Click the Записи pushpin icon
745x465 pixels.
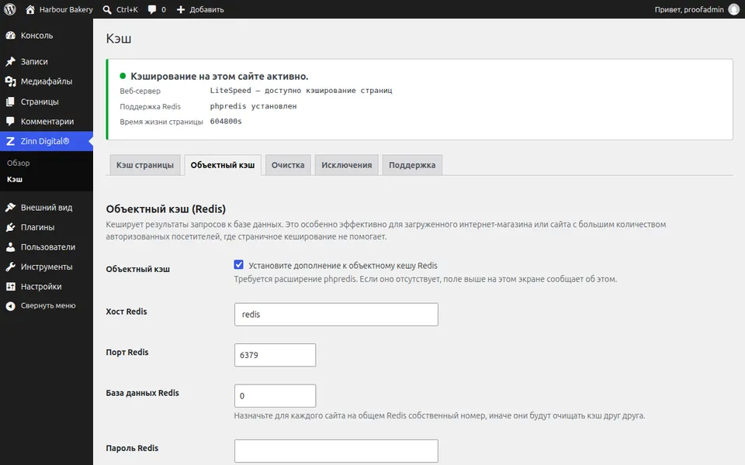[x=10, y=62]
